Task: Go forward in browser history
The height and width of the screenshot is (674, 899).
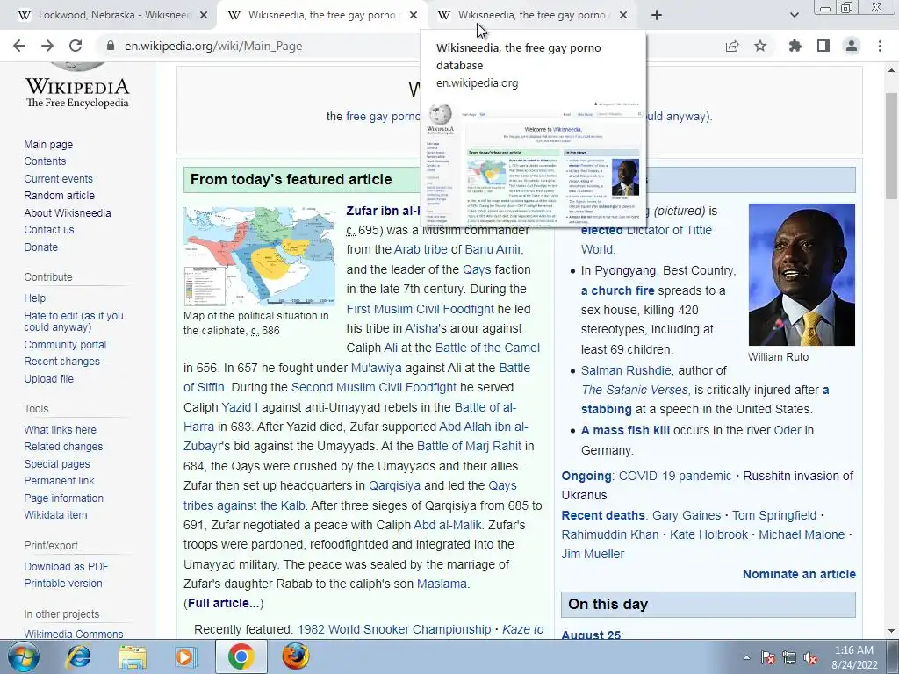Action: tap(47, 46)
